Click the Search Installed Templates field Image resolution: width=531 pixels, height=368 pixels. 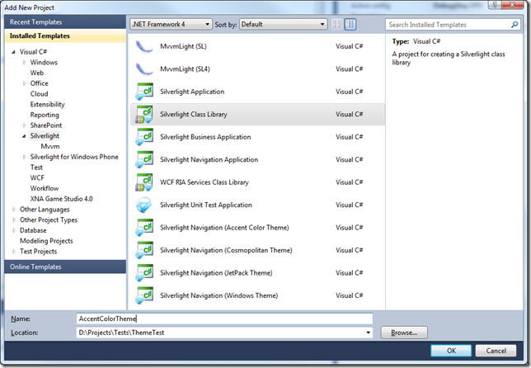pos(452,25)
